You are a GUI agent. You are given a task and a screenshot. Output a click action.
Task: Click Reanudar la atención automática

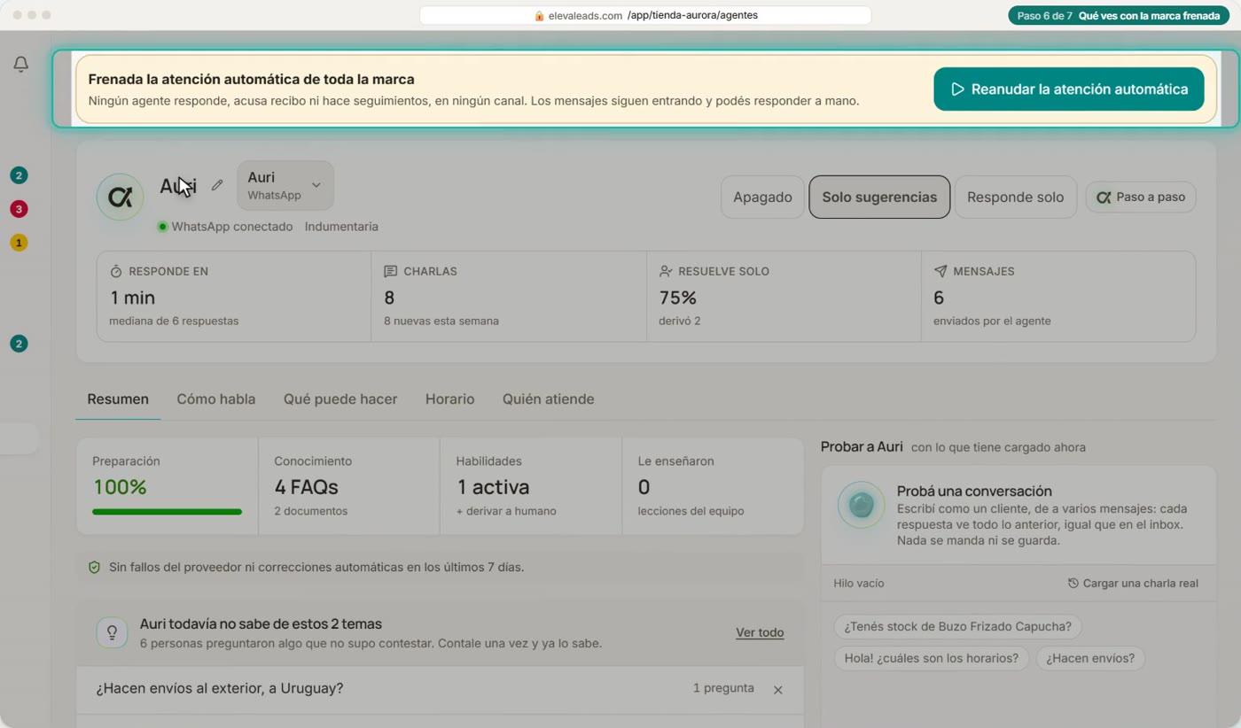(1069, 89)
